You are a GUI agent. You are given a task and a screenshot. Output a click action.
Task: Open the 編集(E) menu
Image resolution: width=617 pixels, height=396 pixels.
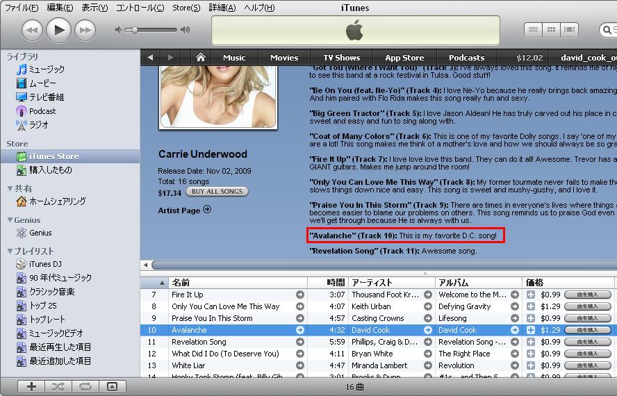click(x=60, y=8)
